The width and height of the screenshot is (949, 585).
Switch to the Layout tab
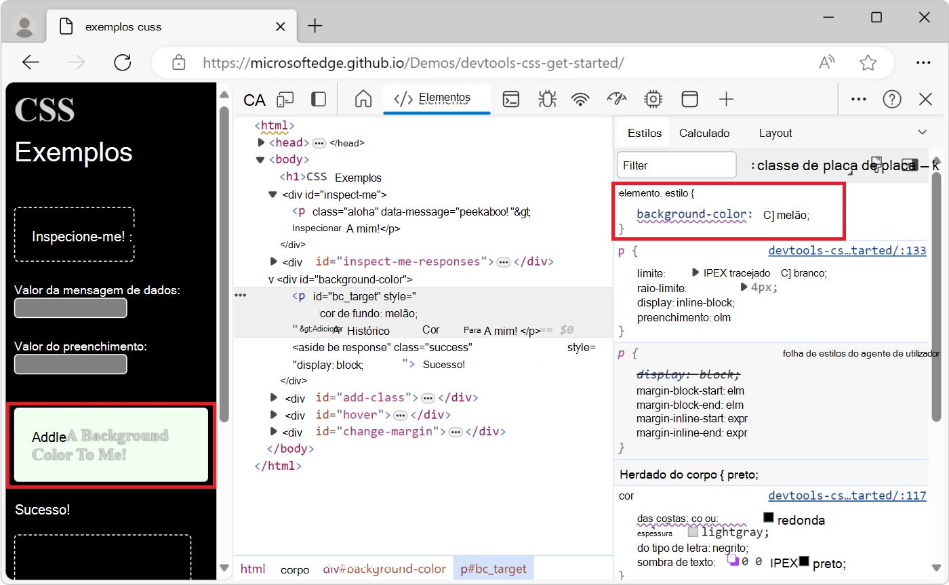(775, 132)
